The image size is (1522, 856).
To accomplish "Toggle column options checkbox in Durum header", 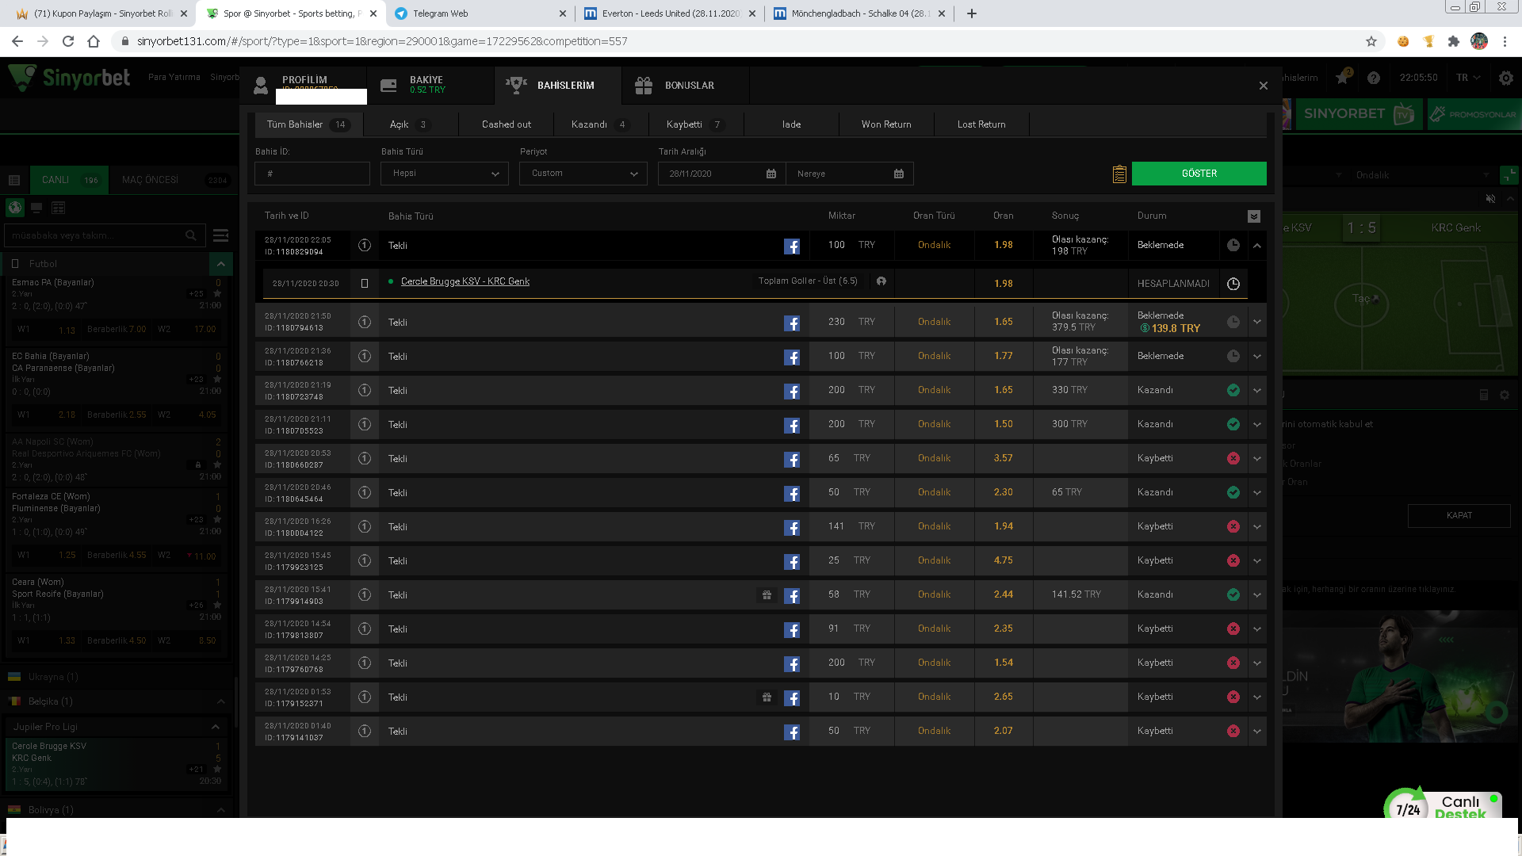I will pyautogui.click(x=1253, y=216).
